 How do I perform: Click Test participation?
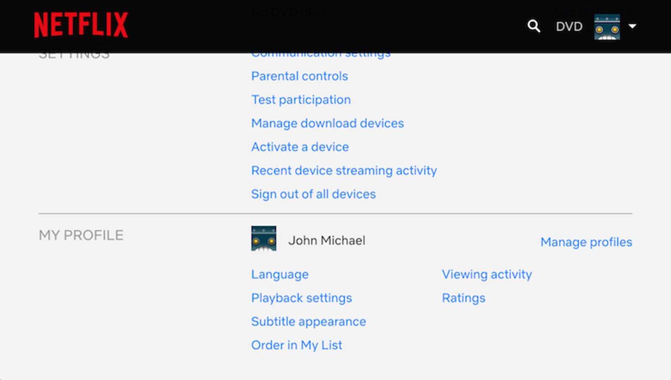pyautogui.click(x=301, y=100)
